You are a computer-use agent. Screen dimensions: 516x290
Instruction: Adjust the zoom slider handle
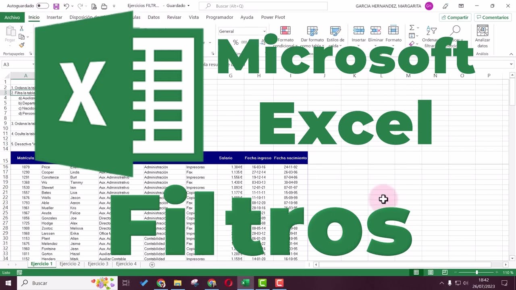click(x=476, y=273)
